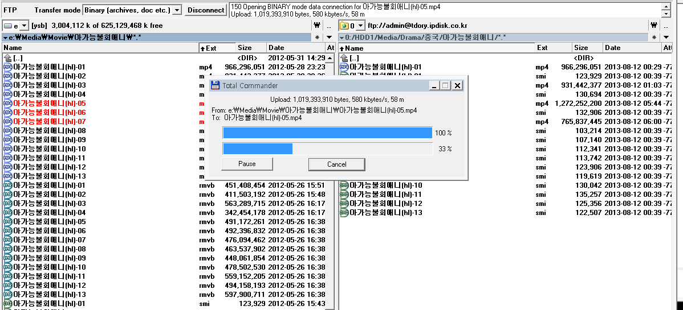
Task: Click the icon of red-marked (hl)-05 file
Action: tap(8, 104)
